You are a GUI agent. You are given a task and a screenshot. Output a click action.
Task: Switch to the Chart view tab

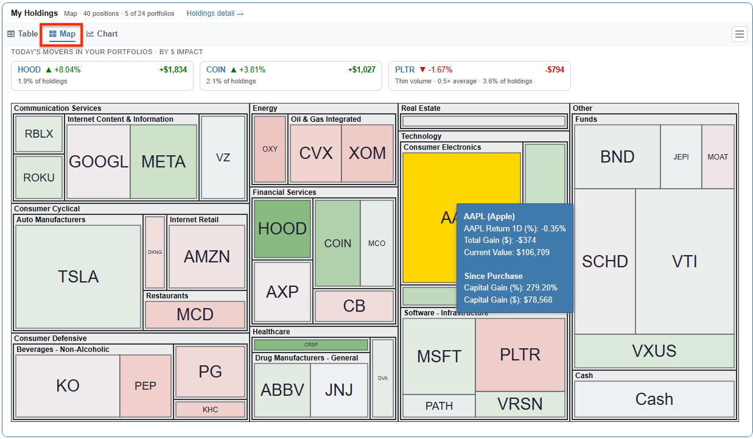pos(102,34)
